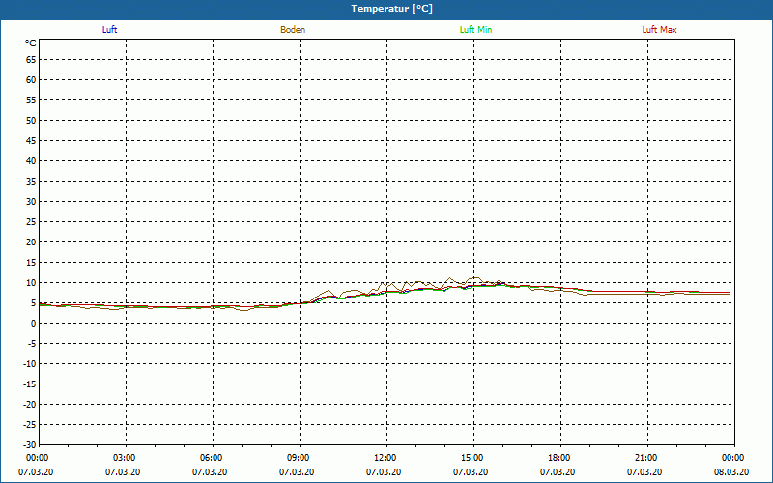The height and width of the screenshot is (483, 773).
Task: Click the 21:00 time axis label
Action: tap(645, 458)
